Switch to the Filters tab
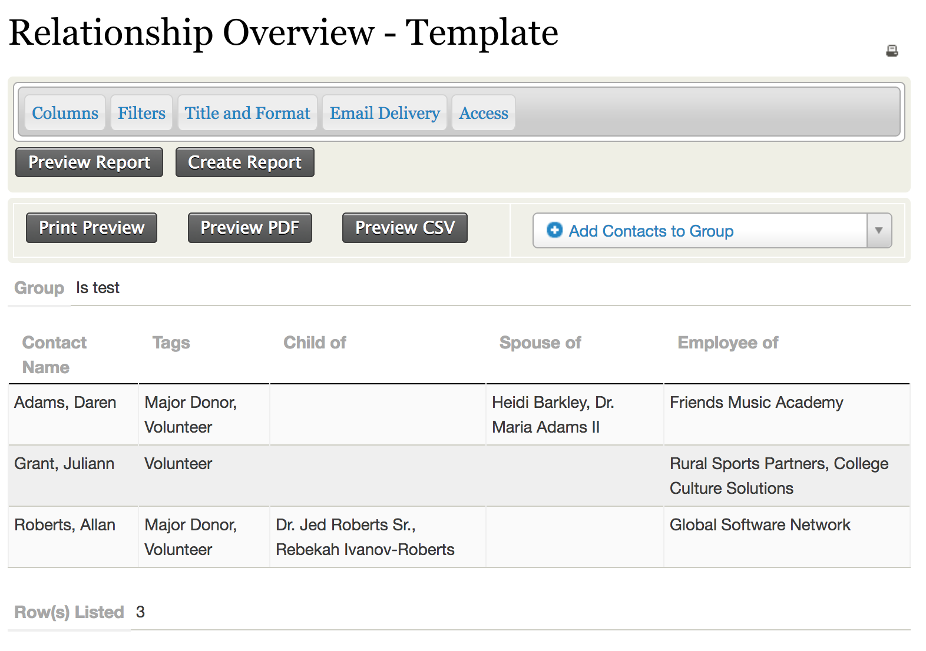926x651 pixels. (x=141, y=113)
